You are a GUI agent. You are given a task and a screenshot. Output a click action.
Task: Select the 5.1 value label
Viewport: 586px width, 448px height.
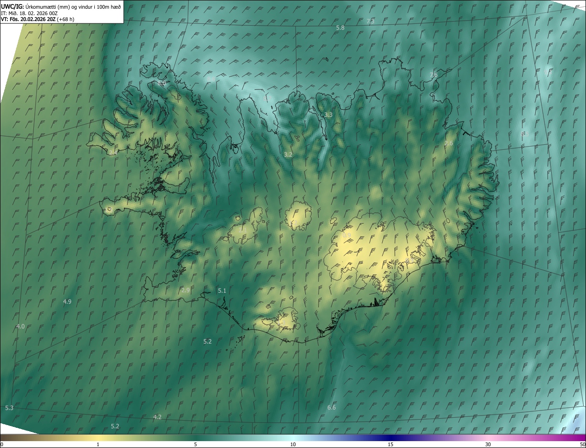pyautogui.click(x=222, y=290)
